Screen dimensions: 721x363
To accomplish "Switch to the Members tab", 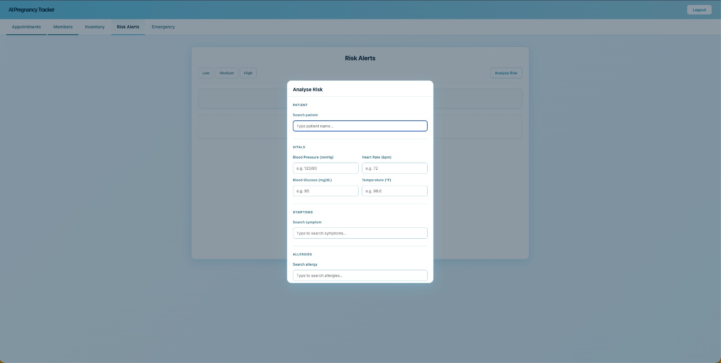I will 63,27.
